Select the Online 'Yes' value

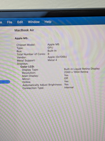click(x=66, y=81)
